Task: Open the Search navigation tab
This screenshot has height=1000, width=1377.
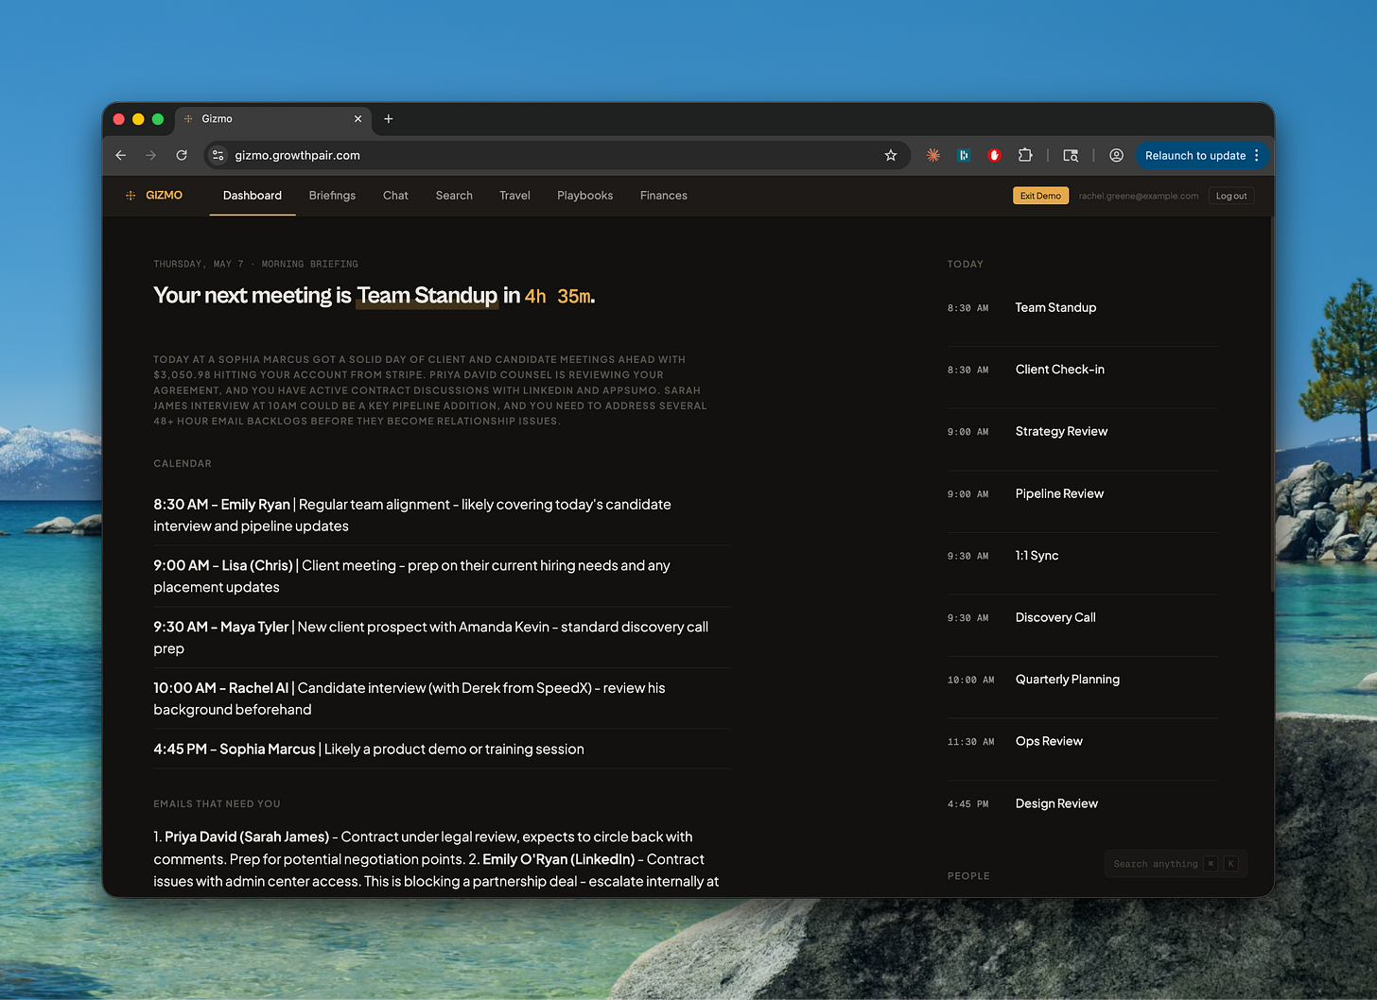Action: point(454,196)
